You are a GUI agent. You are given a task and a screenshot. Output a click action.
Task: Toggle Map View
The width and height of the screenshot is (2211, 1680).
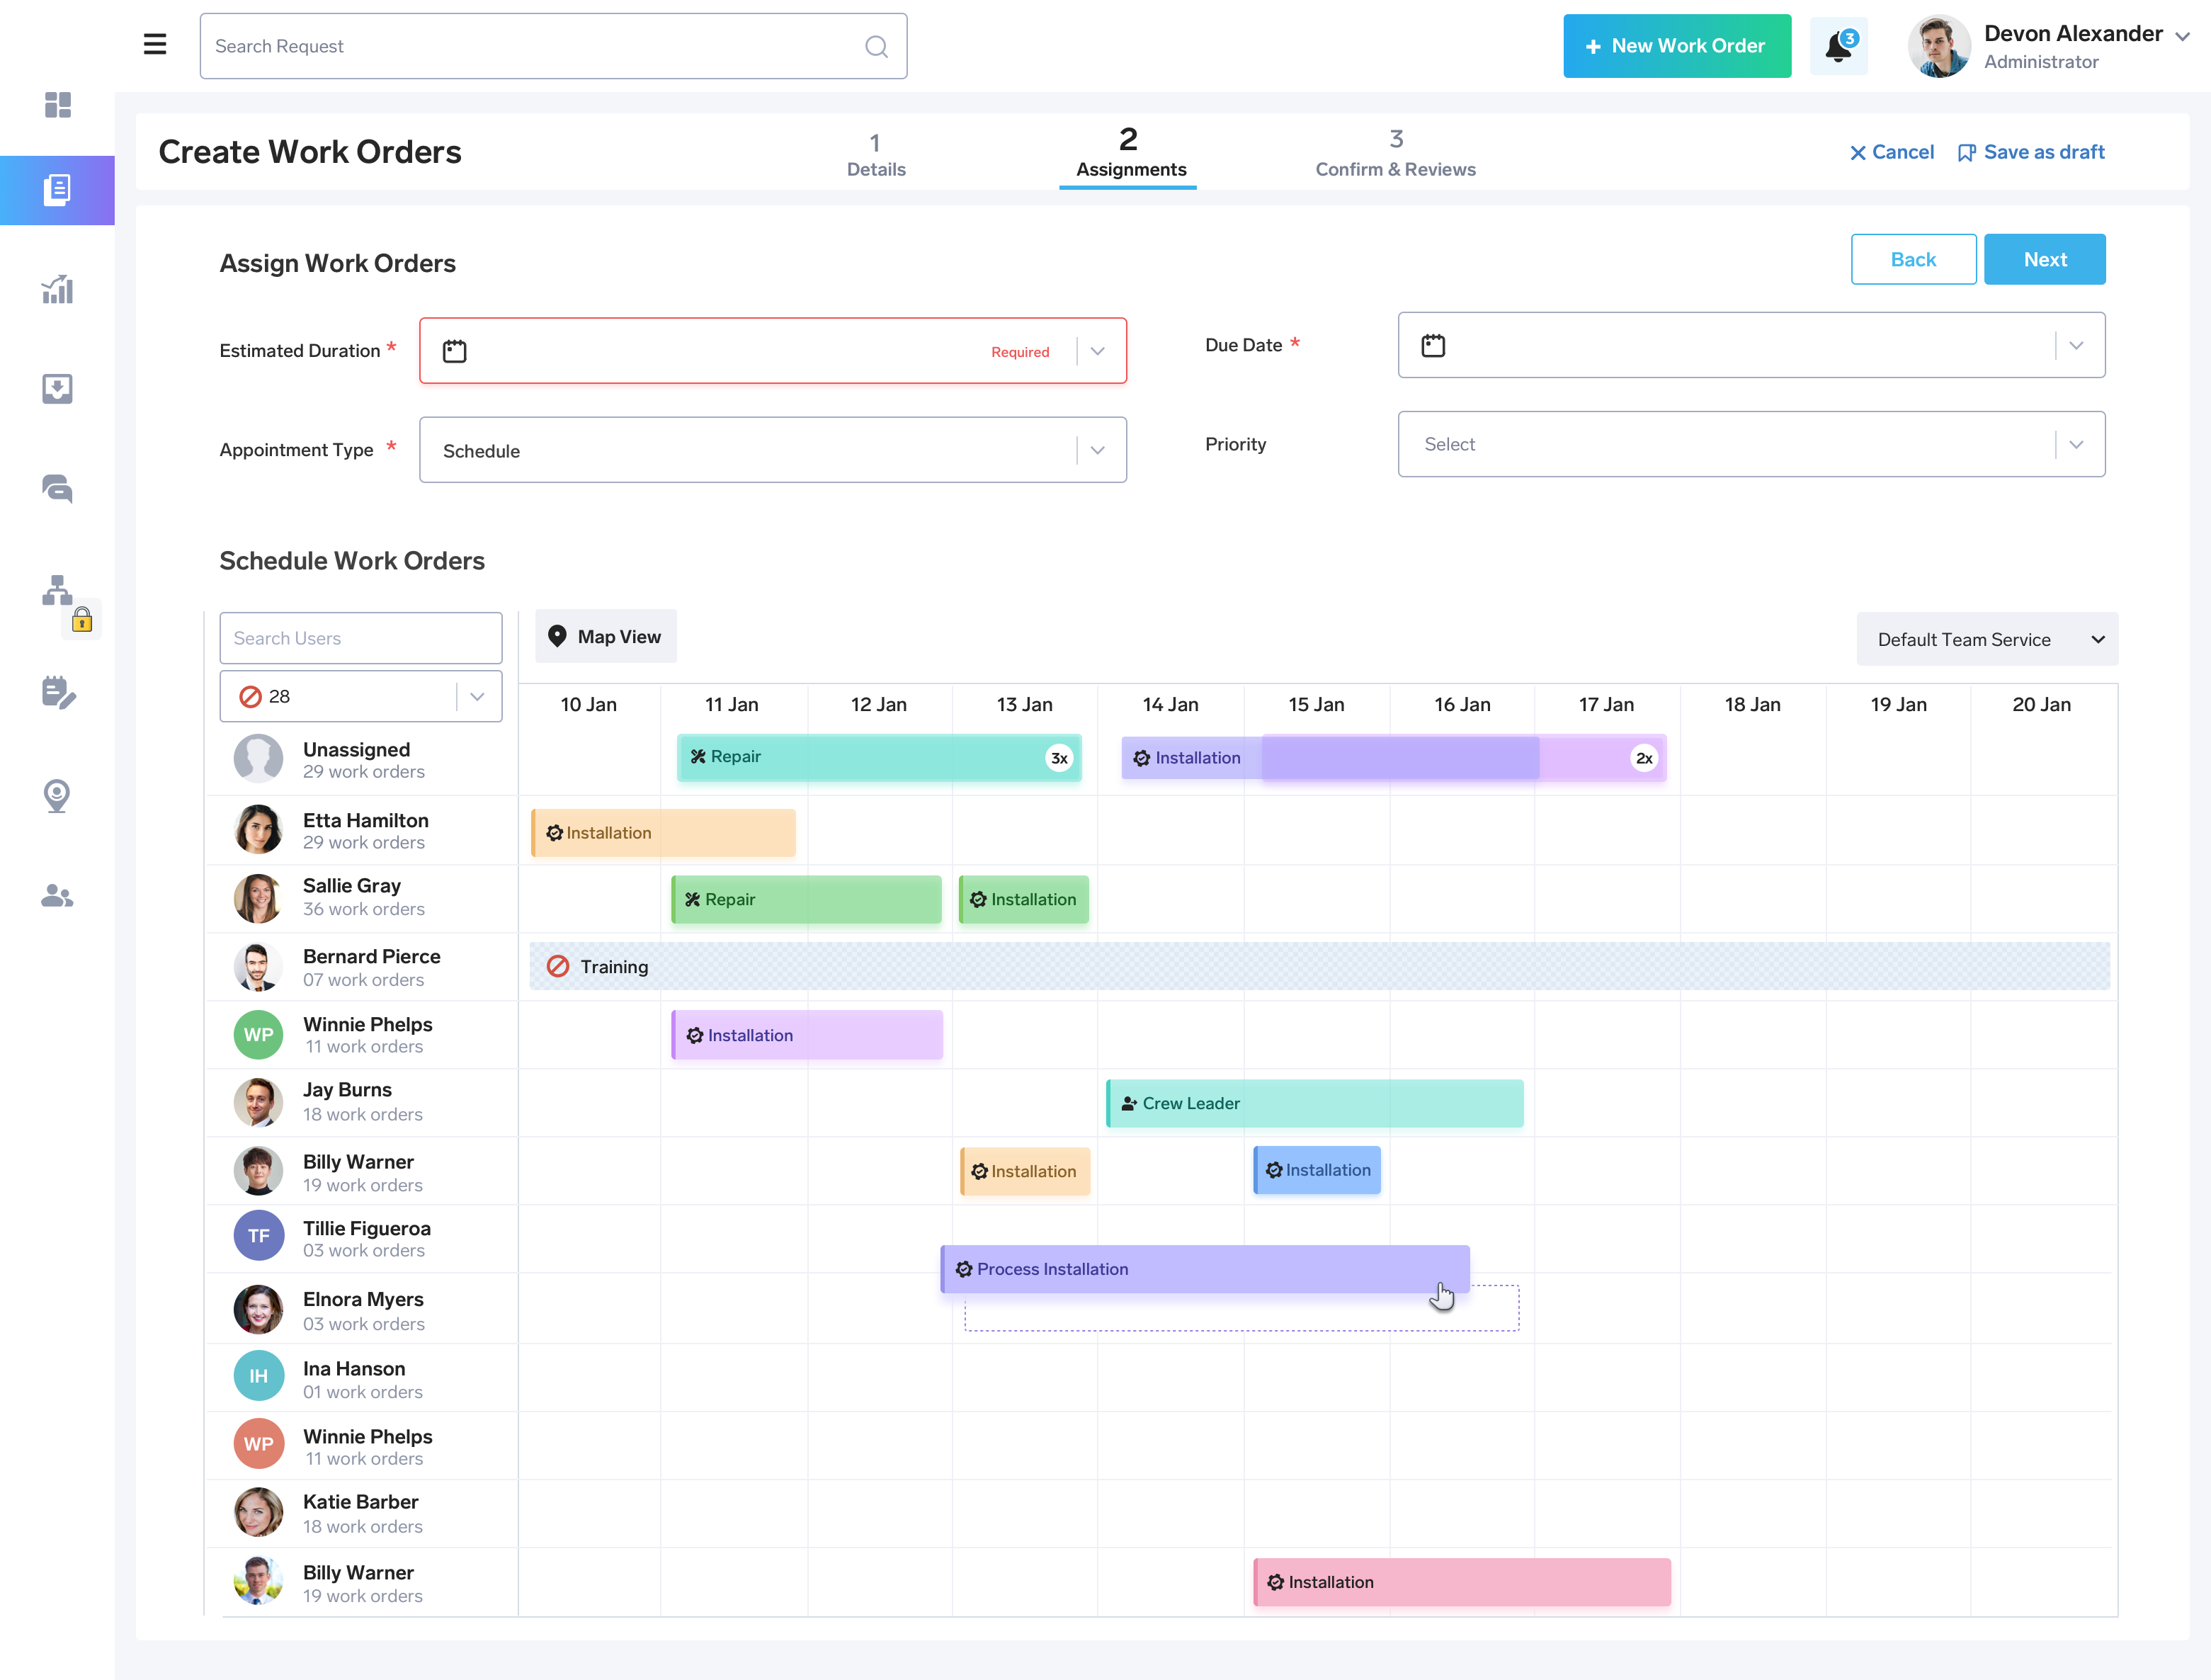pyautogui.click(x=605, y=636)
